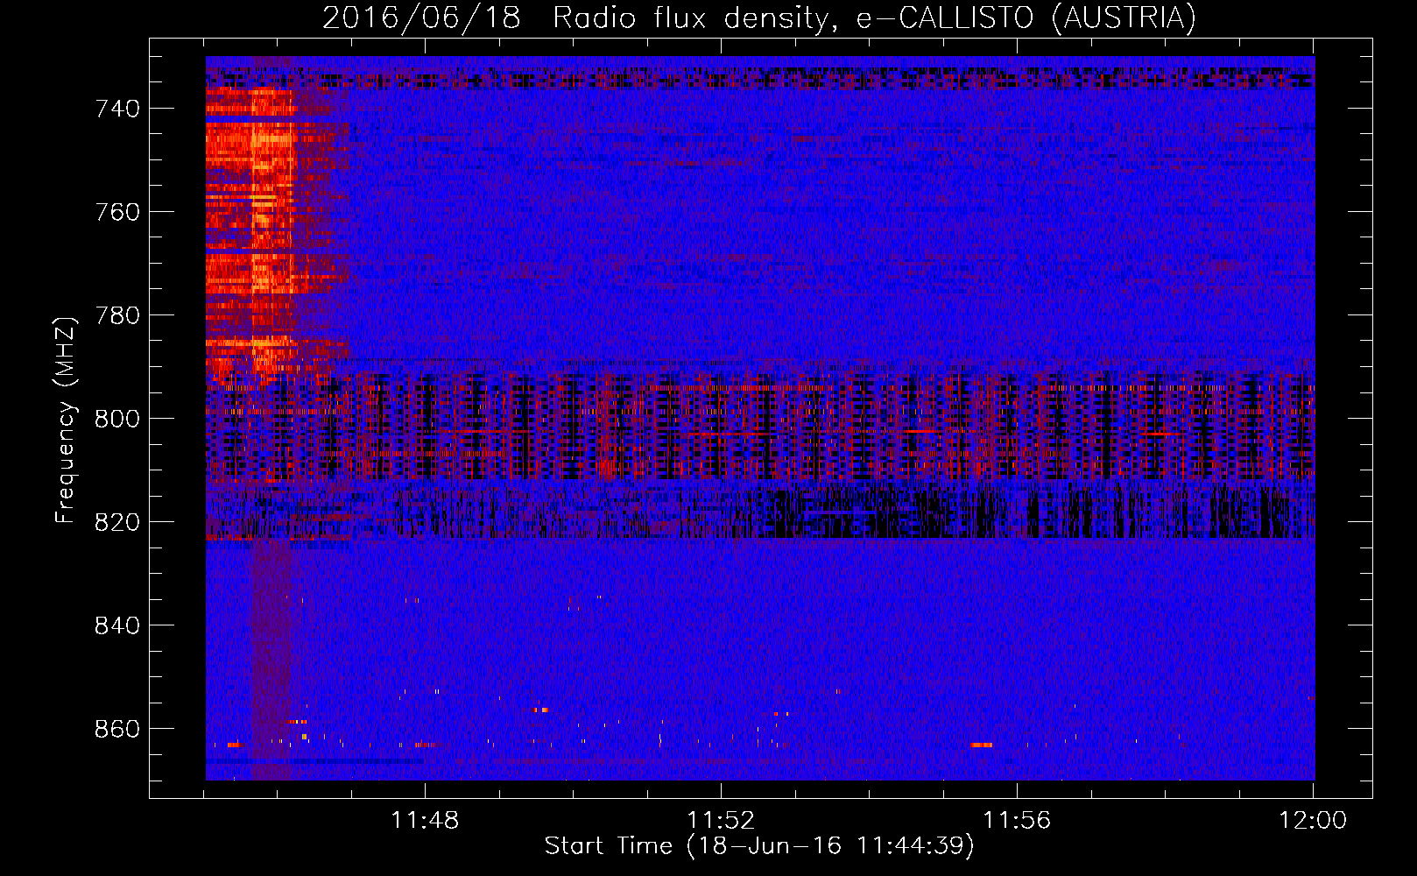The height and width of the screenshot is (876, 1417).
Task: Click the 740 frequency tick label
Action: point(117,109)
